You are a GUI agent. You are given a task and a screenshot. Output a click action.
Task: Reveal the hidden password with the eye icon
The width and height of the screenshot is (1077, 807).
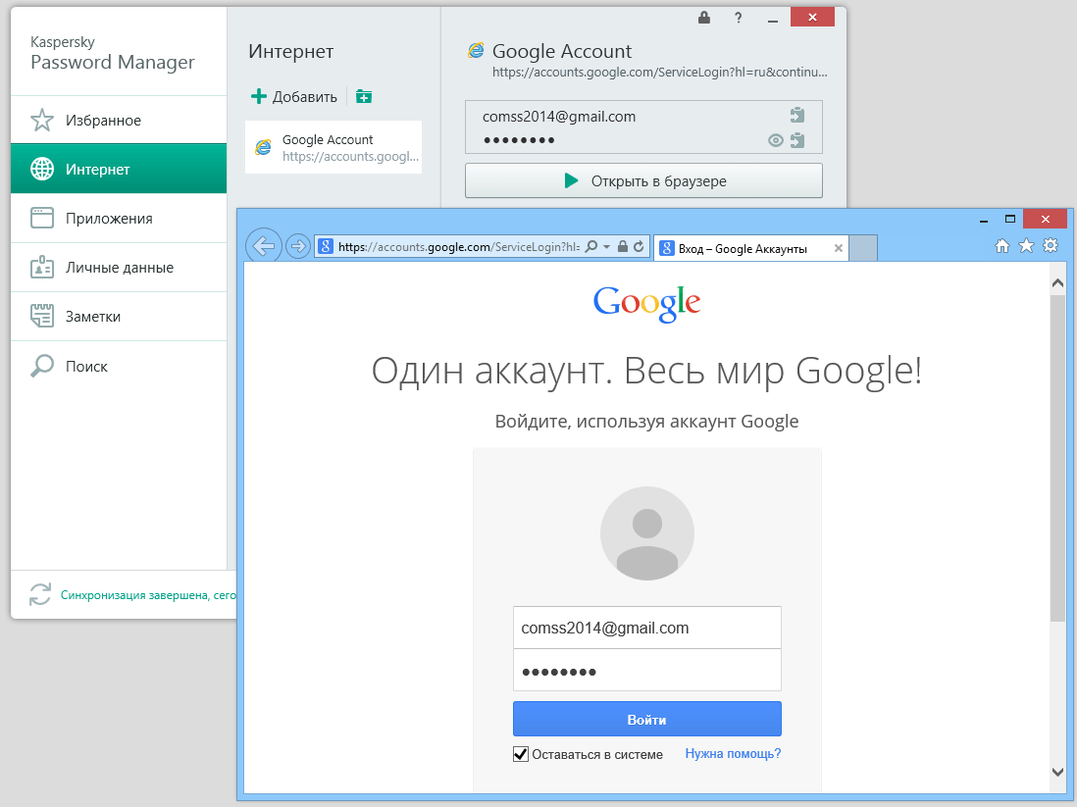[775, 140]
